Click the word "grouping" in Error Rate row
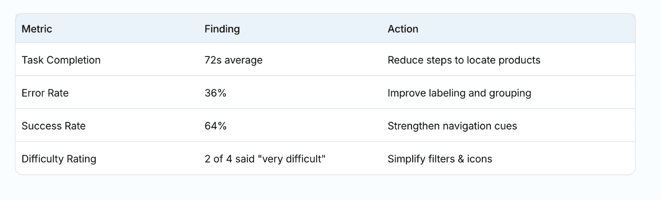Viewport: 661px width, 200px height. [x=512, y=93]
